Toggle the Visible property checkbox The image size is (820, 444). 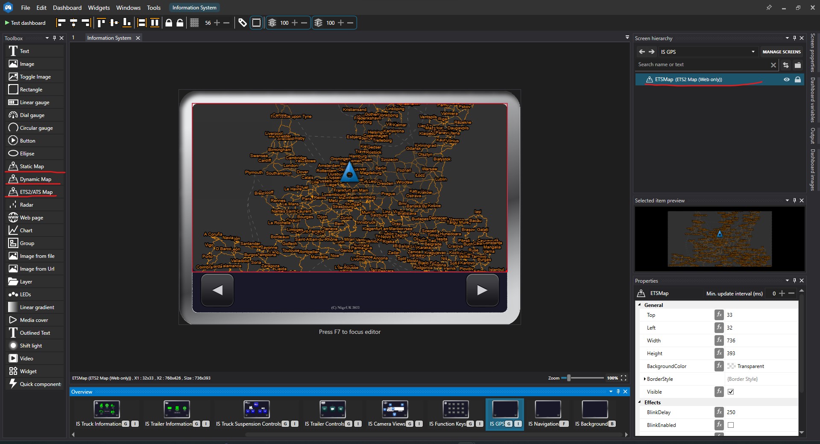coord(731,391)
